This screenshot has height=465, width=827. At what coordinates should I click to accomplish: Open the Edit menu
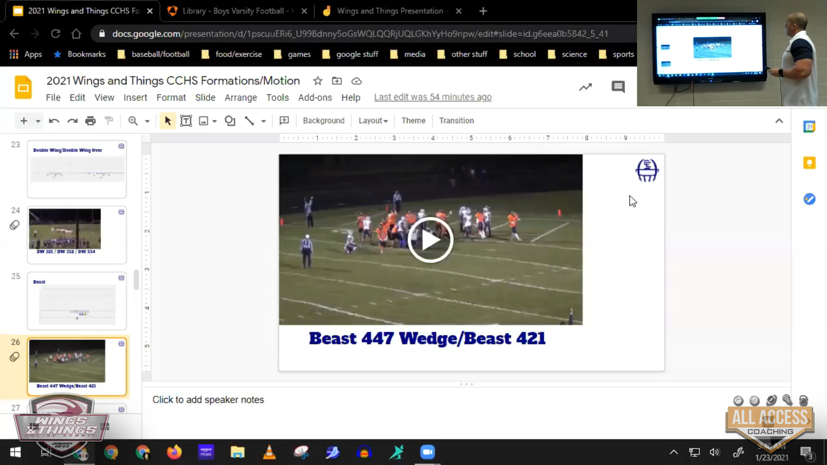tap(78, 98)
